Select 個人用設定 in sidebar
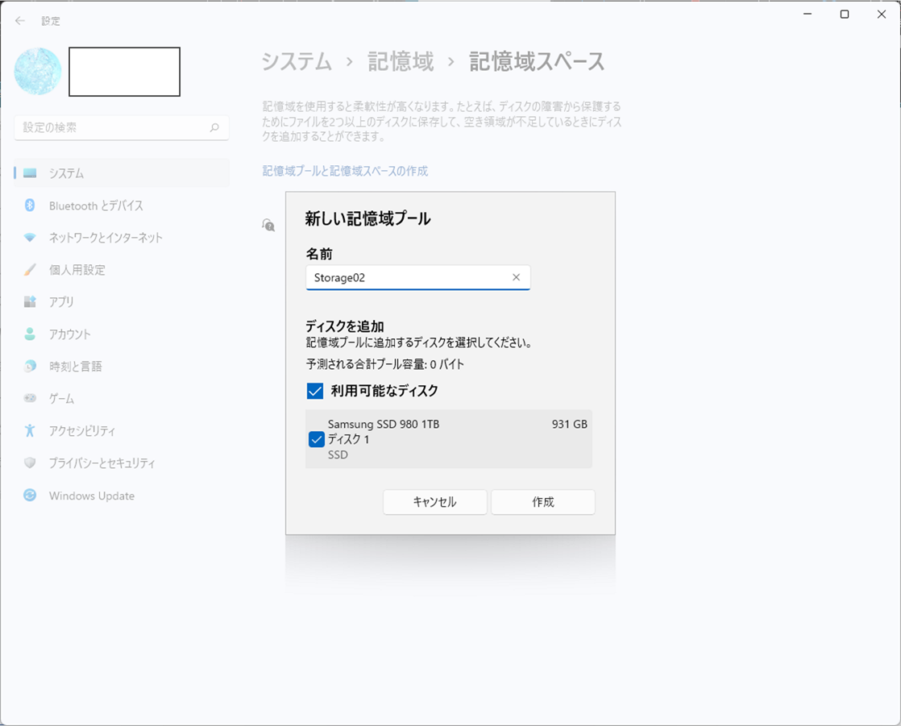This screenshot has width=901, height=726. point(77,270)
